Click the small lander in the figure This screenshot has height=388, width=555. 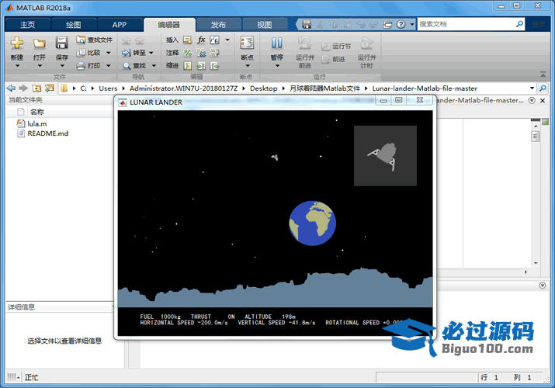(275, 157)
